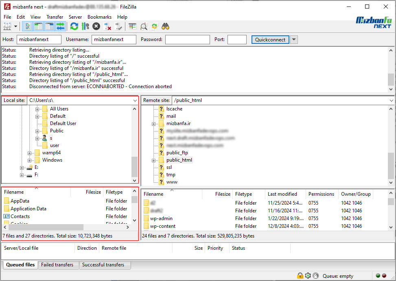Expand the wamp64 folder
Screen dimensions: 396x281
click(30, 153)
